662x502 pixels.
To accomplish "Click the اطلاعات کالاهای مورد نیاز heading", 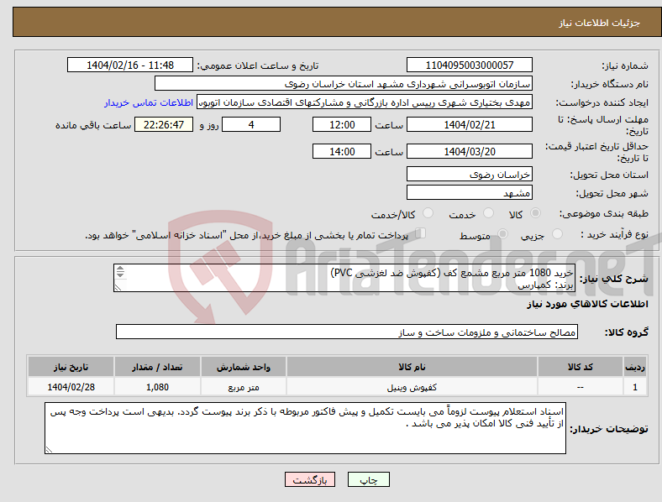I will (587, 304).
